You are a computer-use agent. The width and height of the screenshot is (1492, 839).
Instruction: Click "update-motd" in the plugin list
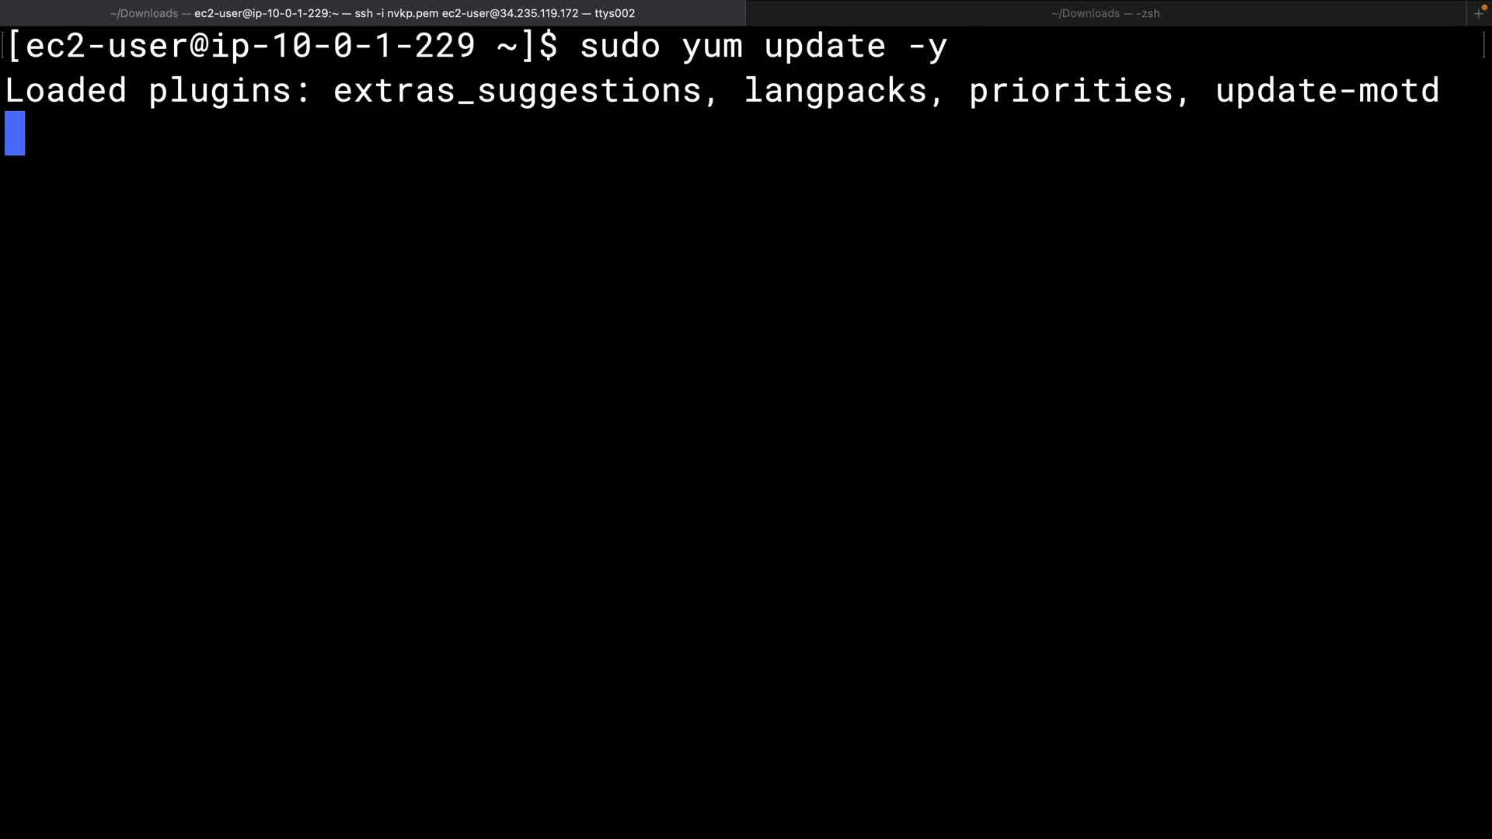click(x=1327, y=92)
